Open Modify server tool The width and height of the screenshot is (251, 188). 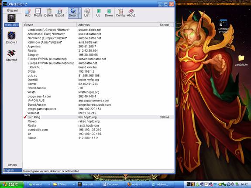[x=38, y=13]
